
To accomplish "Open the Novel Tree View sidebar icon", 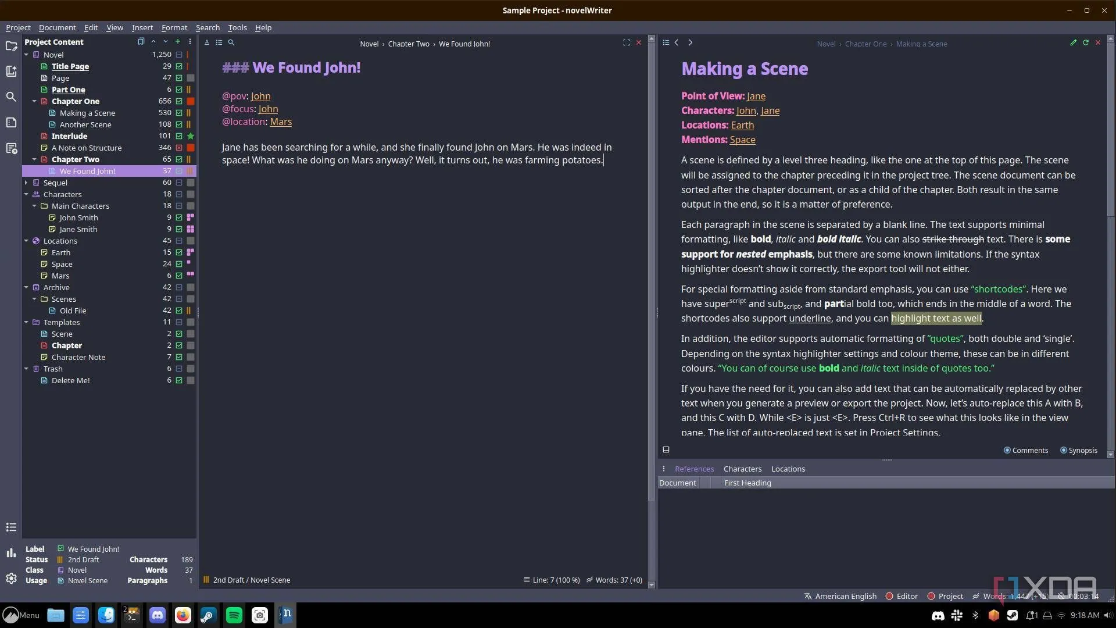I will [x=11, y=71].
